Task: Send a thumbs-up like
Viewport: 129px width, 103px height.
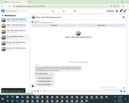Action: 124,91
